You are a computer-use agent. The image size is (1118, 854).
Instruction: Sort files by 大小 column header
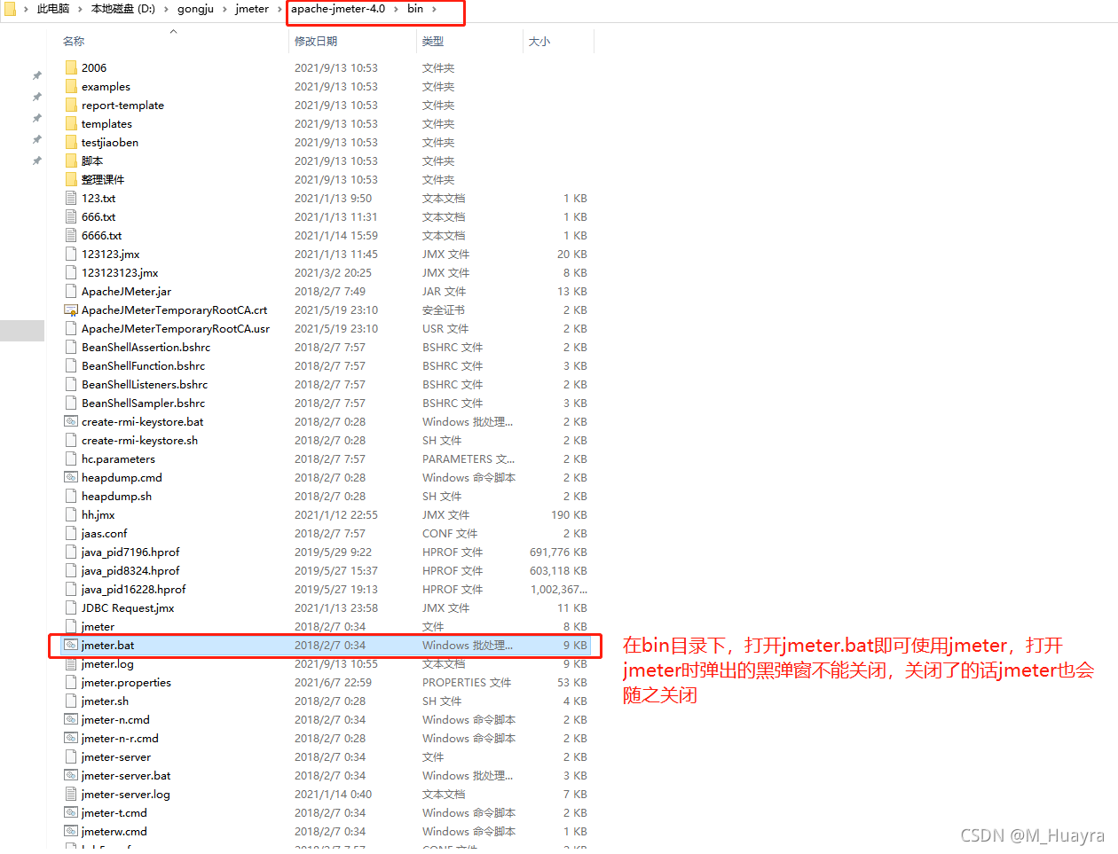click(539, 41)
